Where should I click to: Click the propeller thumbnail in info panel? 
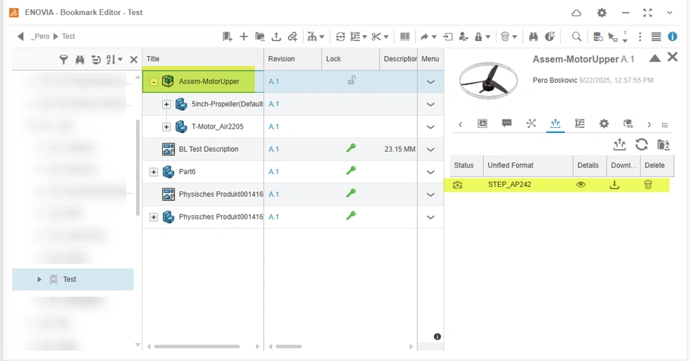point(488,81)
